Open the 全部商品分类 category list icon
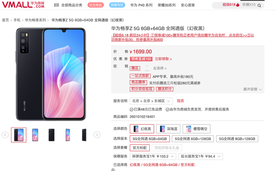Image resolution: width=276 pixels, height=171 pixels. coord(56,5)
